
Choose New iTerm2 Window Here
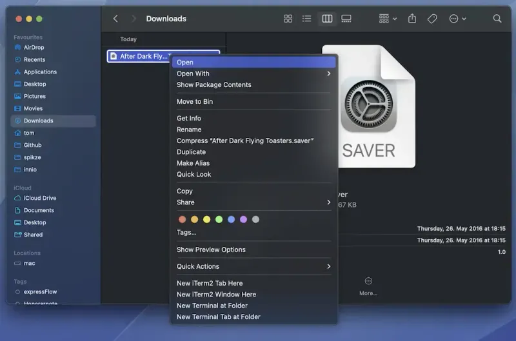tap(253, 294)
